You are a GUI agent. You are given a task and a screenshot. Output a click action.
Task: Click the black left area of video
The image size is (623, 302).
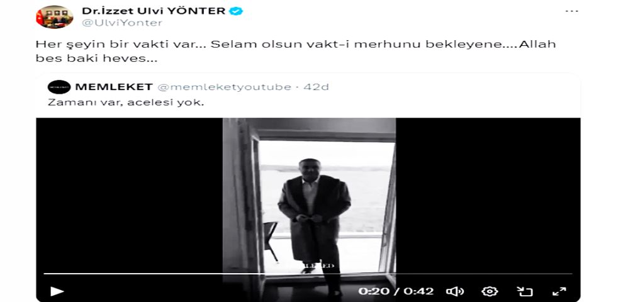pos(129,194)
